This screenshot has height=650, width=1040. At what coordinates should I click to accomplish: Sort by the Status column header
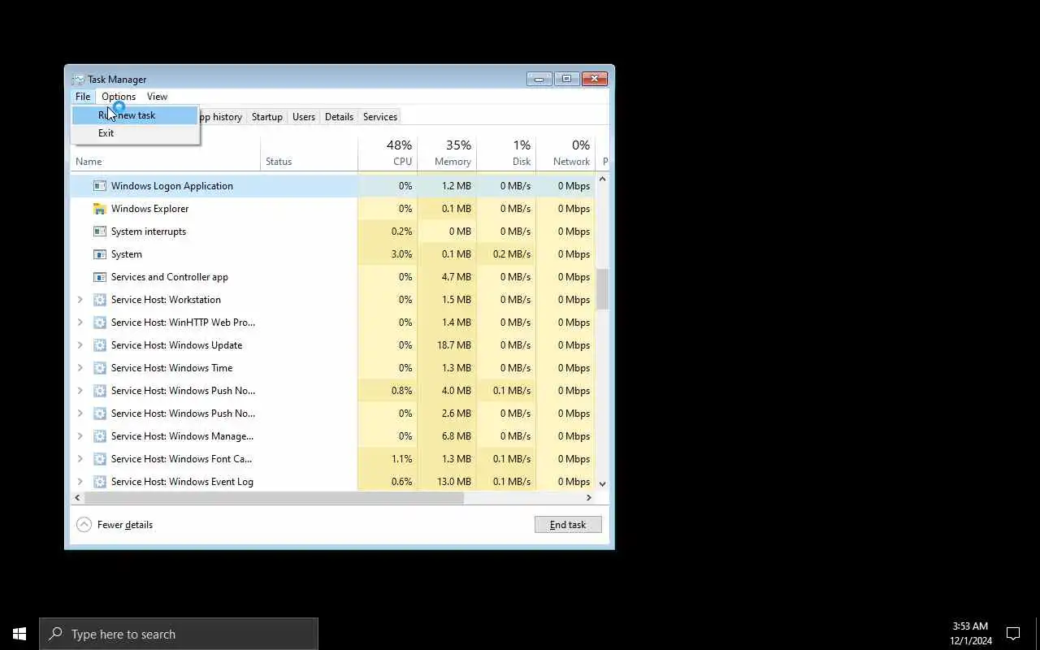point(309,154)
